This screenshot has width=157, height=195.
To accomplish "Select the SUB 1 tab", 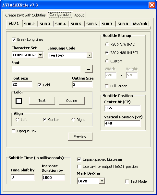I will pos(14,23).
